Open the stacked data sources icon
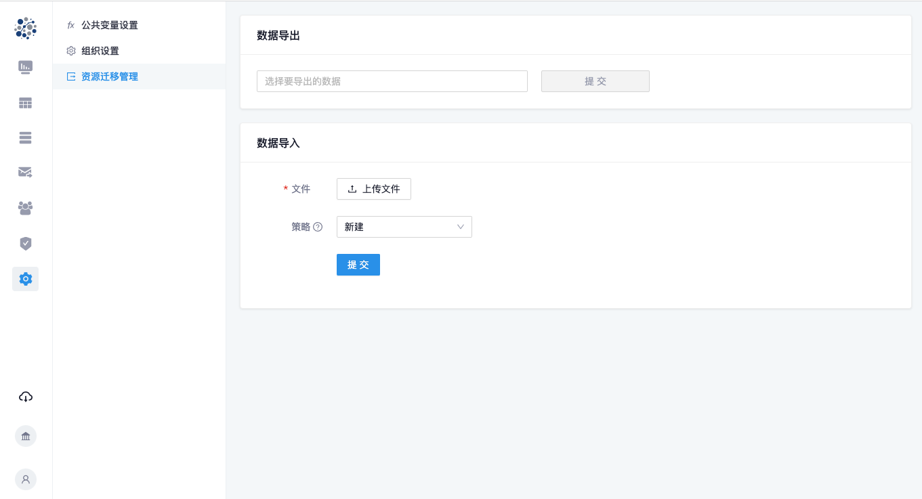 point(26,137)
